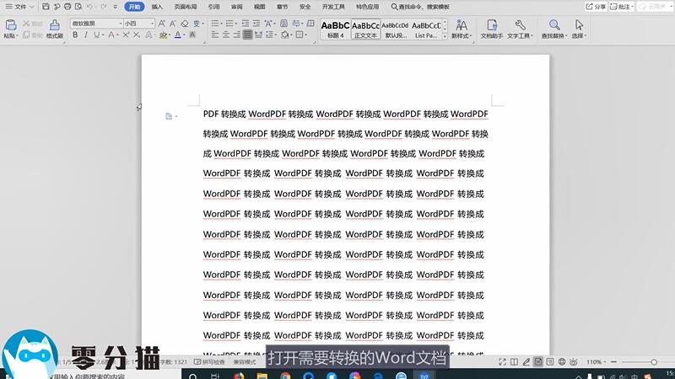
Task: Expand the font size dropdown (小四)
Action: tap(139, 24)
